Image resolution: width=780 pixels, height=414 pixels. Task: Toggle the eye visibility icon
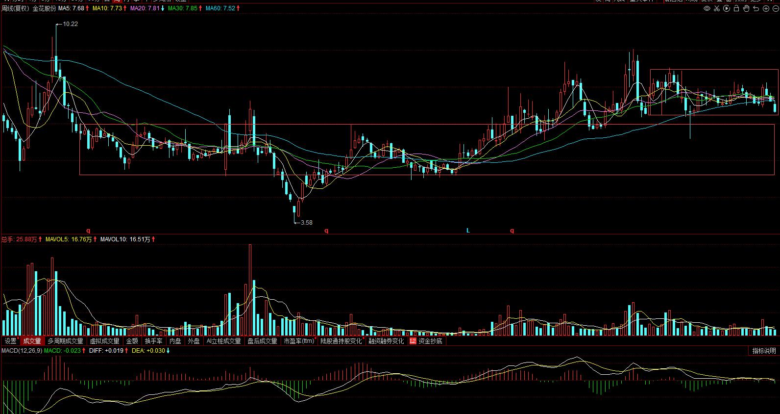click(x=707, y=8)
